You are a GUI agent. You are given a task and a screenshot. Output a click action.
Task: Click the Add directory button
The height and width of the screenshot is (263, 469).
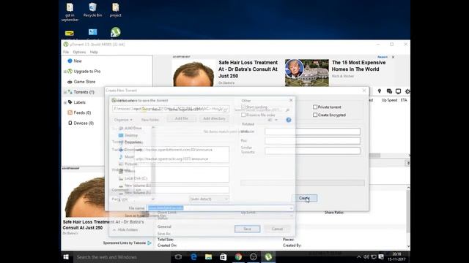pyautogui.click(x=214, y=118)
